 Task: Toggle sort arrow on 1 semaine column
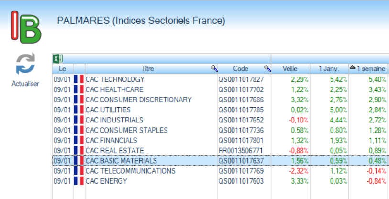tap(352, 68)
